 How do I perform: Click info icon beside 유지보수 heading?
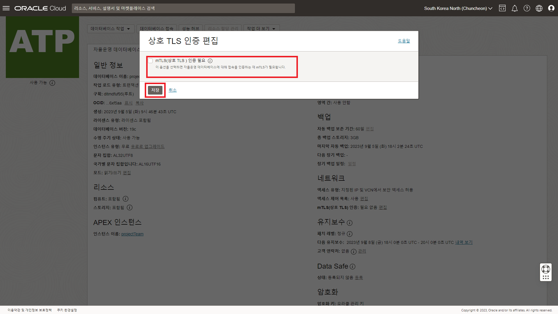pyautogui.click(x=350, y=223)
